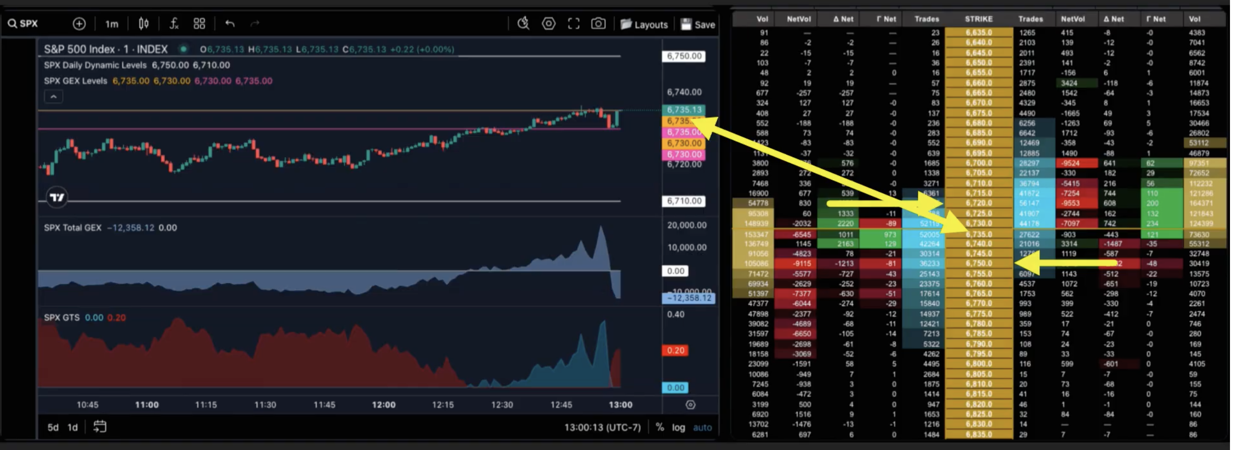
Task: Collapse the indicator legend chevron
Action: pyautogui.click(x=53, y=96)
